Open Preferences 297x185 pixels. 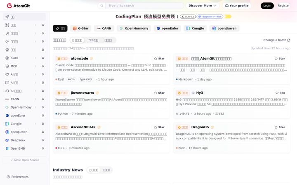point(17,177)
